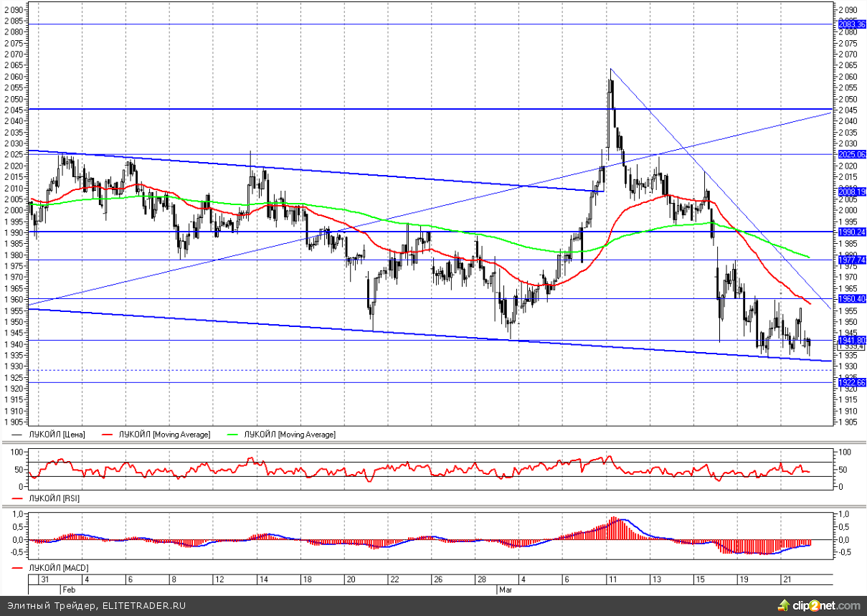Image resolution: width=867 pixels, height=616 pixels.
Task: Open the ELITETRADER.RU watermark link
Action: [x=143, y=606]
